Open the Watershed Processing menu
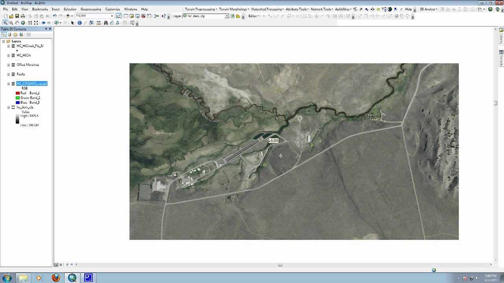This screenshot has height=283, width=504. (268, 9)
